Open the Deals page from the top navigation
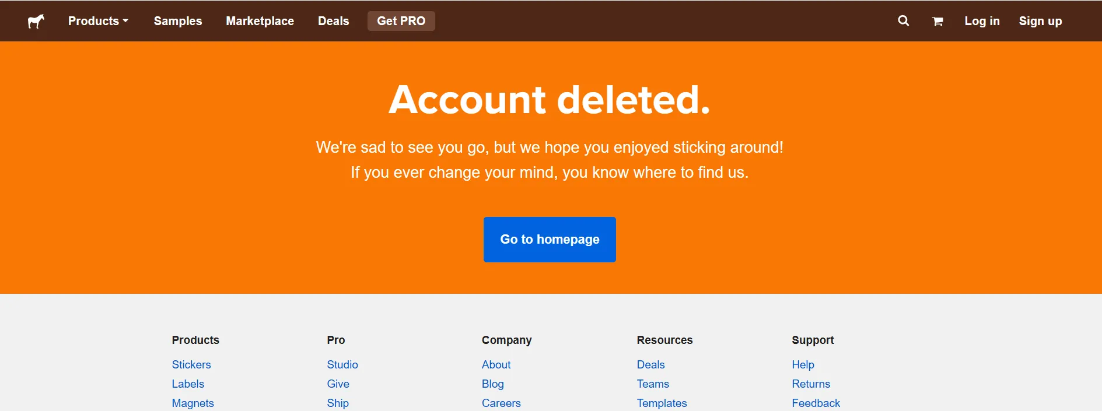 (333, 20)
